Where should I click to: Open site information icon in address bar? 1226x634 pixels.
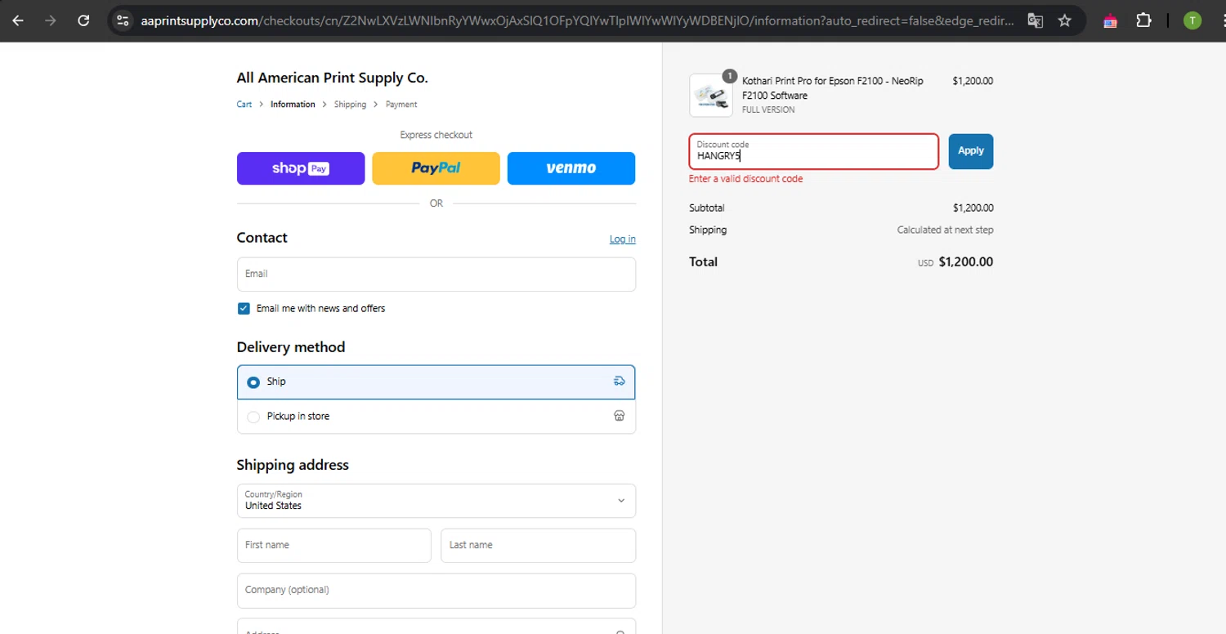pos(123,20)
